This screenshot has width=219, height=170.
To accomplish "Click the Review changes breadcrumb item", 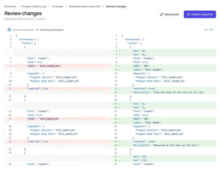I will [x=116, y=6].
